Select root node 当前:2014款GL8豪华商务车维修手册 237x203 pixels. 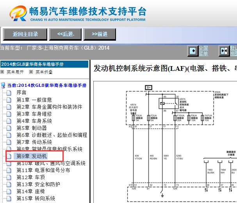pyautogui.click(x=47, y=85)
